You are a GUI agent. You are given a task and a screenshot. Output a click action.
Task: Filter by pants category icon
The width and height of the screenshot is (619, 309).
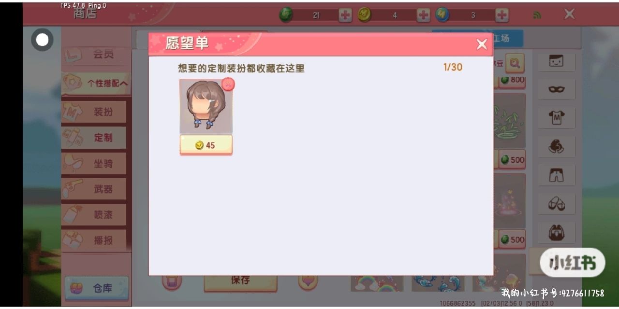(556, 175)
